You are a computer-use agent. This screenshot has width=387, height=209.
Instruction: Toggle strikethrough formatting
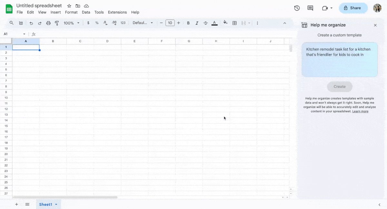point(205,23)
